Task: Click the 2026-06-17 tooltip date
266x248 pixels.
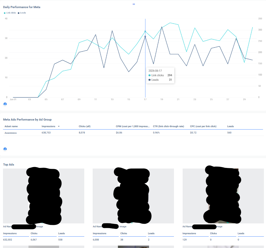Action: pos(155,71)
